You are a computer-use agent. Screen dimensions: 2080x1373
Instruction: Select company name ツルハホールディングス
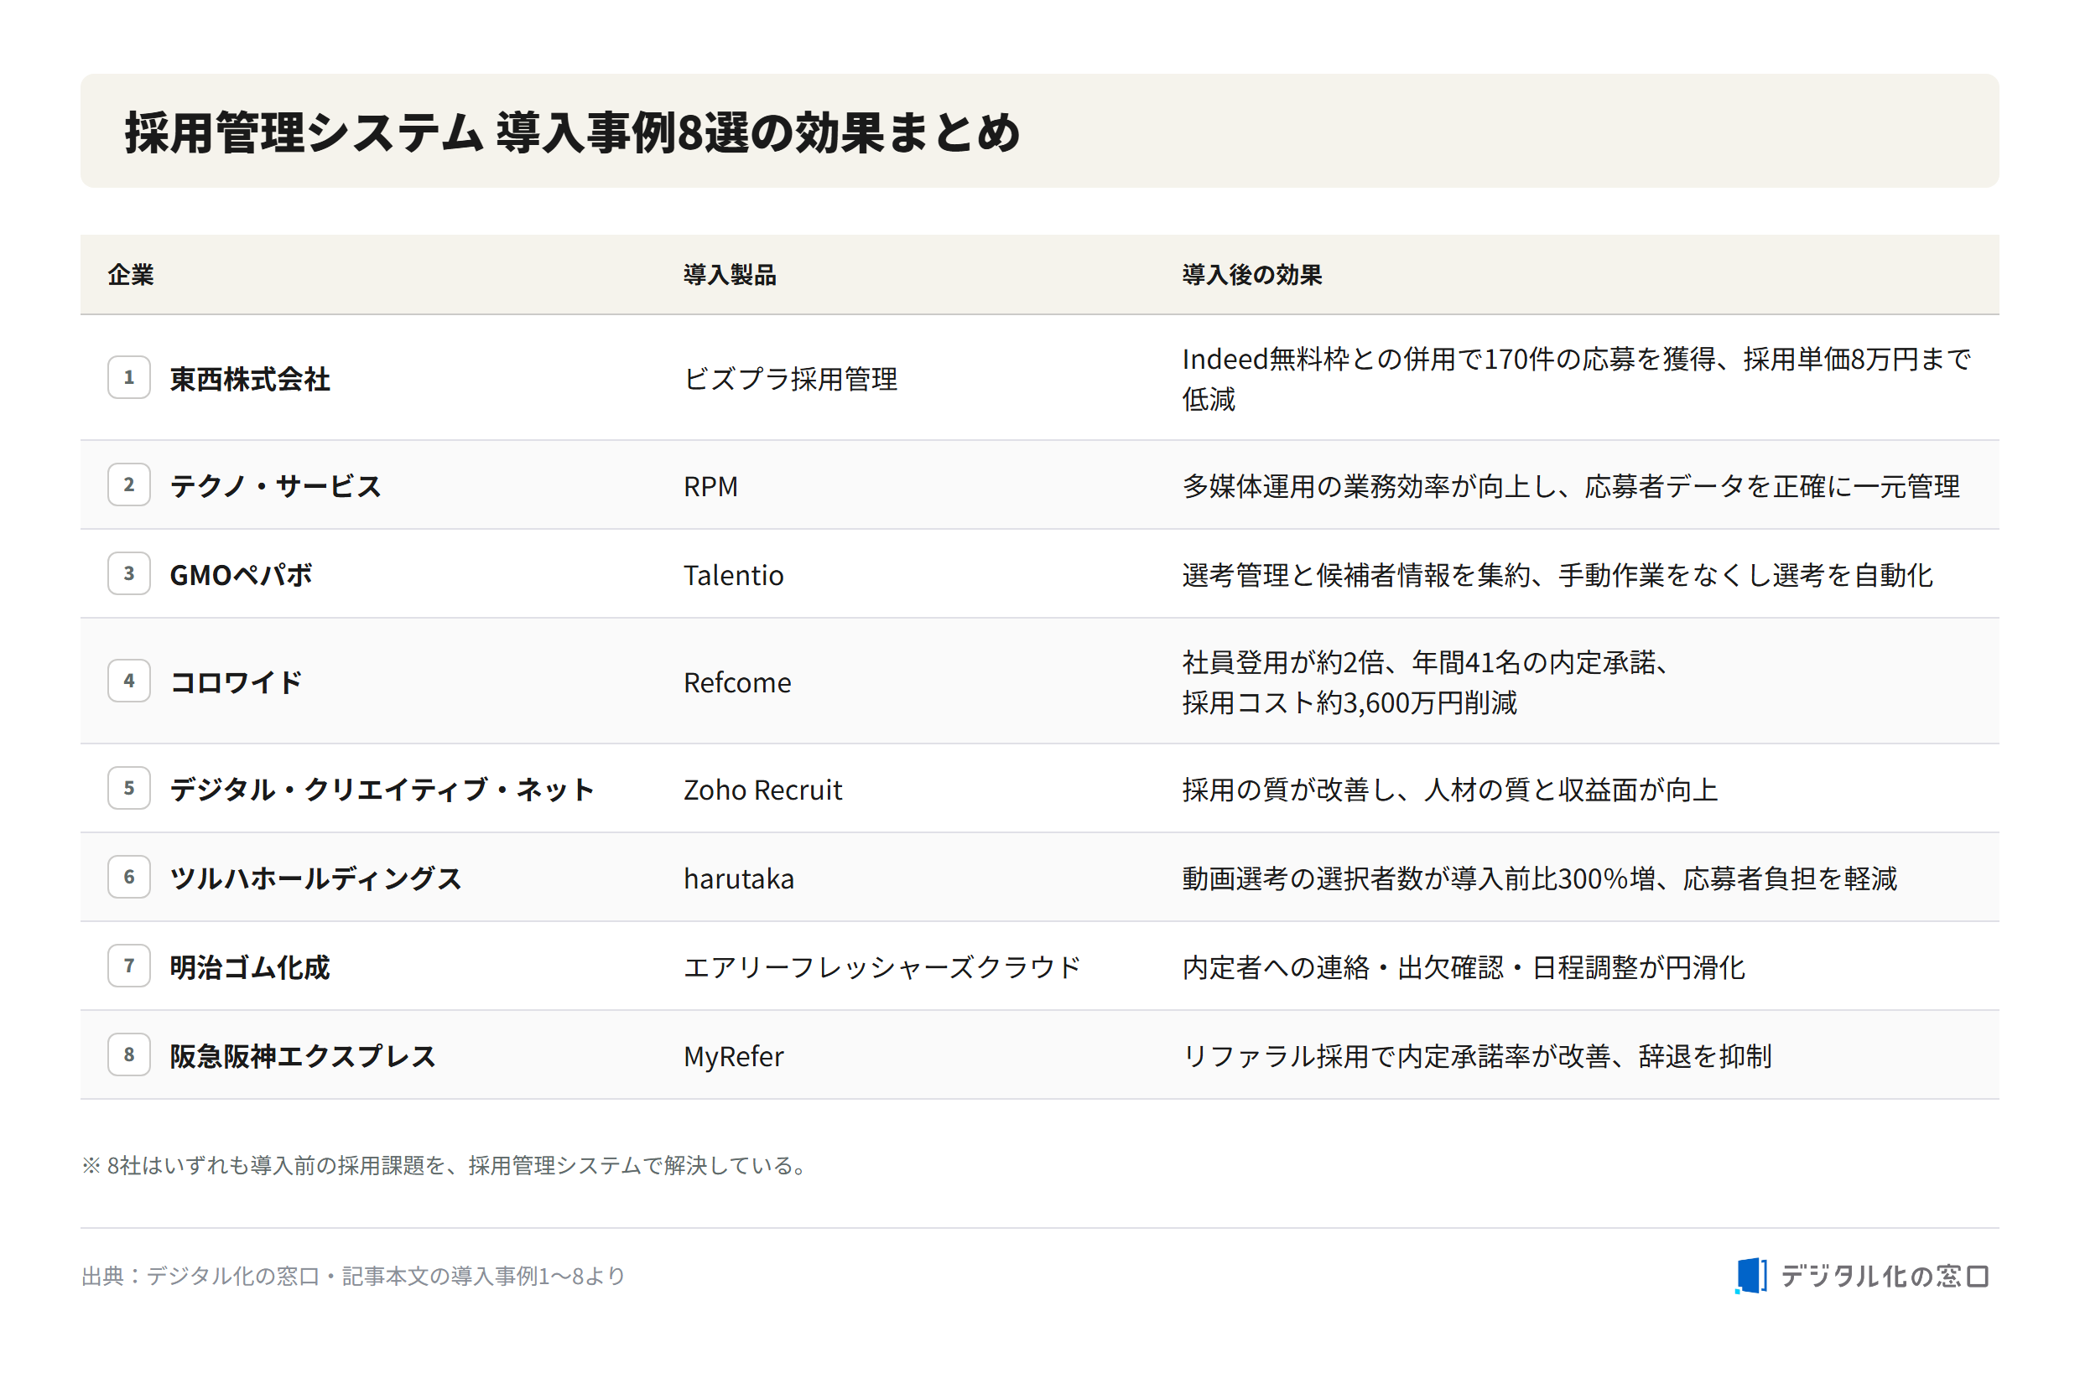[315, 878]
